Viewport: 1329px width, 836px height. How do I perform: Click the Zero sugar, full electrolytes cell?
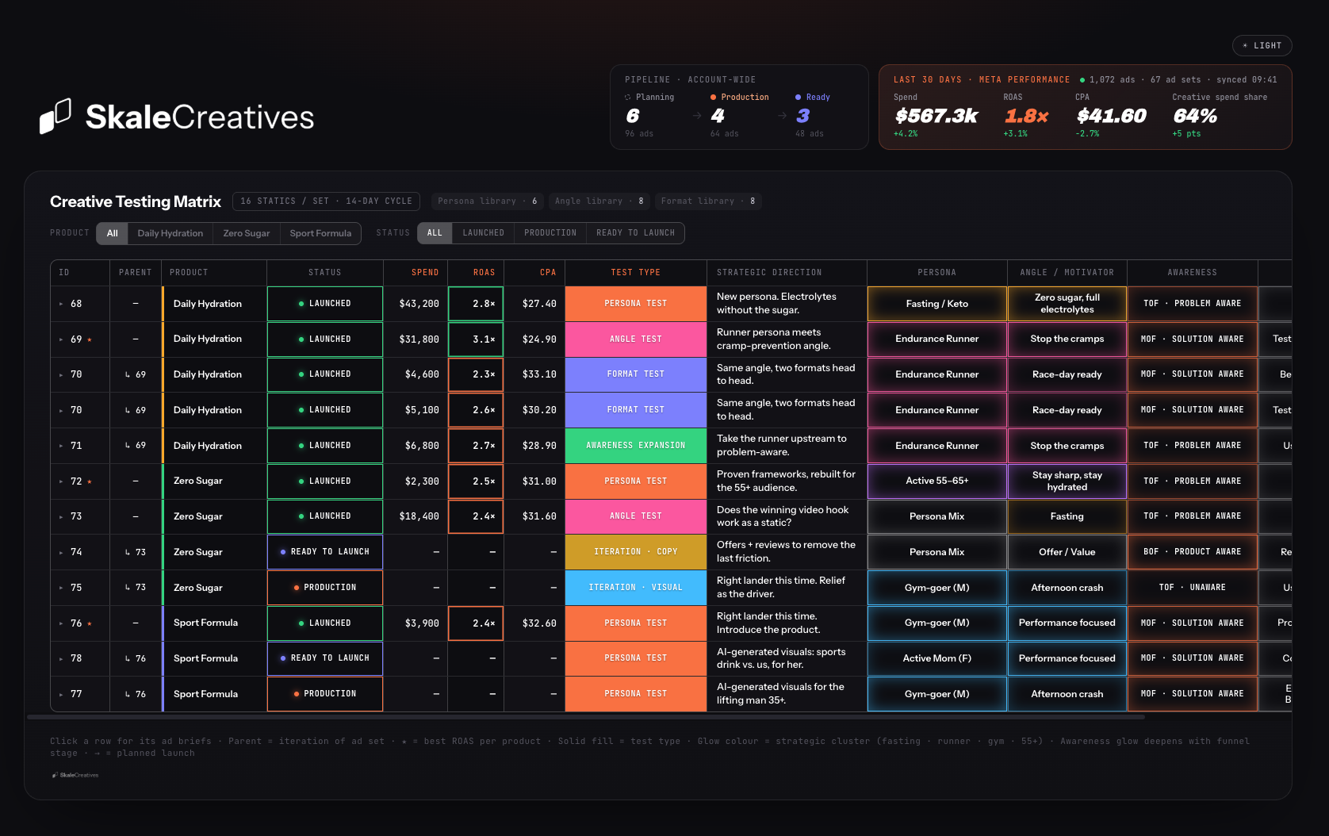point(1067,304)
